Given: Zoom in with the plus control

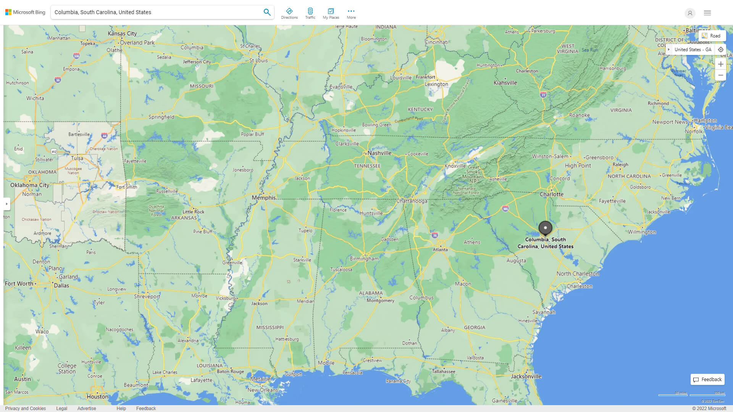Looking at the screenshot, I should (x=721, y=64).
